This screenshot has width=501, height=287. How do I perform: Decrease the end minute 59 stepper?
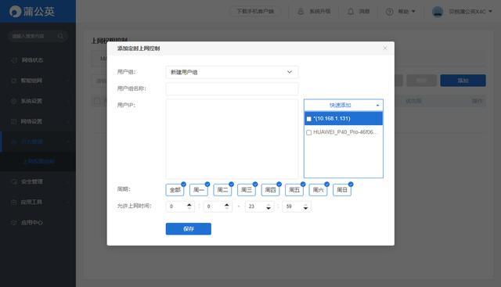pos(306,208)
